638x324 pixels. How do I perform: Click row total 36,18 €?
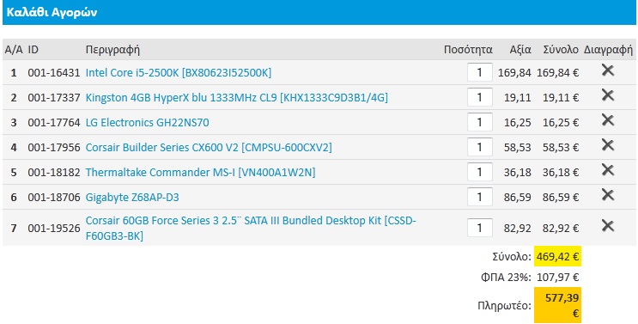[x=561, y=173]
